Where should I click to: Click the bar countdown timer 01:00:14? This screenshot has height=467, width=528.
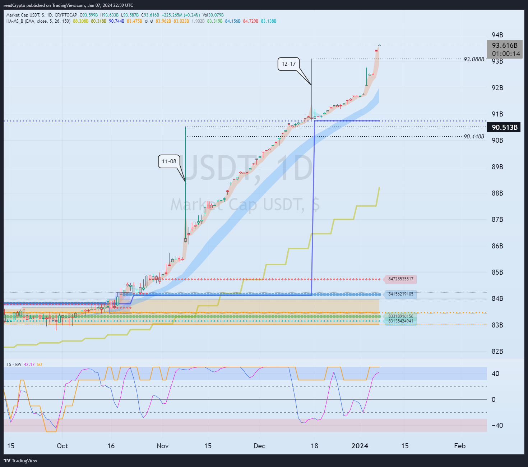coord(506,54)
